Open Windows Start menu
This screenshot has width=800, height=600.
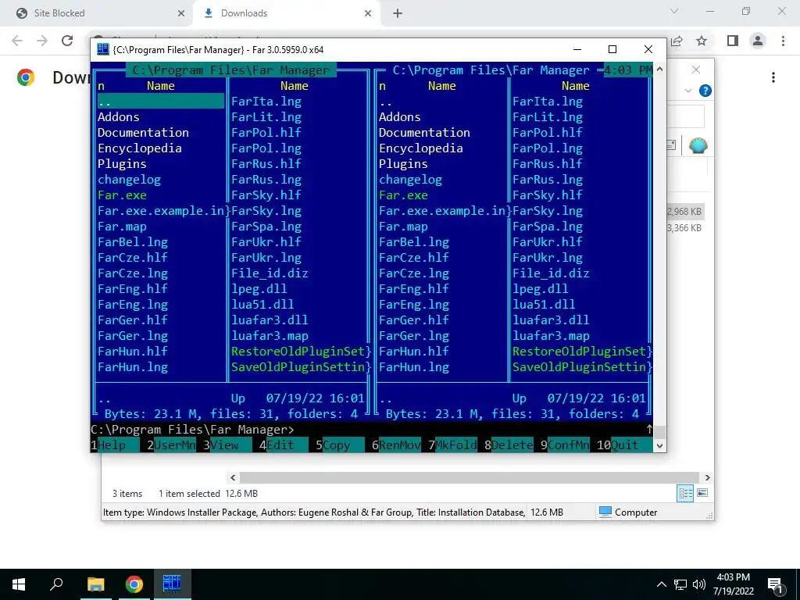point(19,584)
